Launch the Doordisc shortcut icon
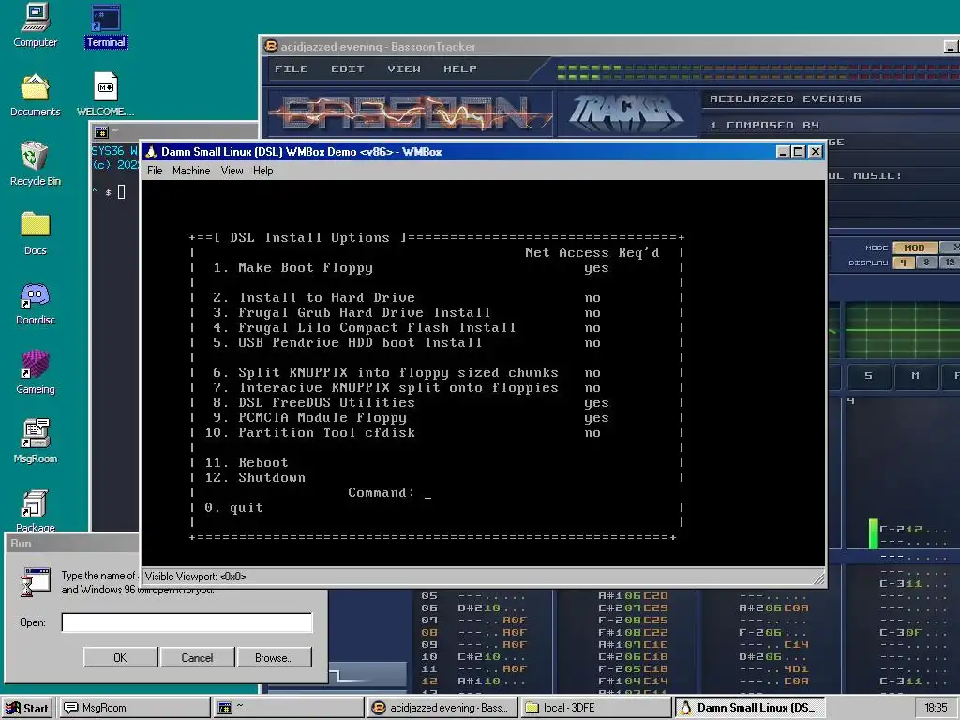960x720 pixels. coord(35,303)
